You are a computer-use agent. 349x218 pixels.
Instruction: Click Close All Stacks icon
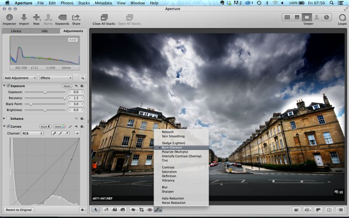point(104,18)
